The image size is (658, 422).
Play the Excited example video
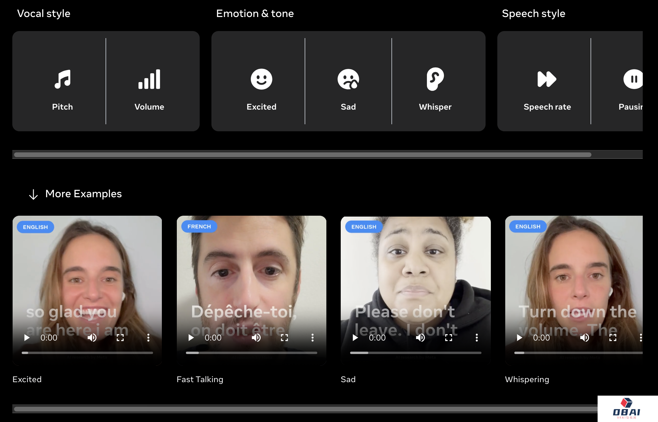pos(27,338)
